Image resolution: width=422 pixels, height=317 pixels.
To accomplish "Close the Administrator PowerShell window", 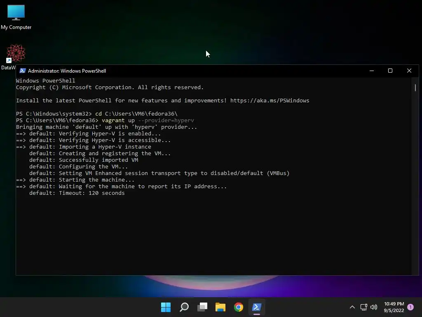I will [409, 71].
